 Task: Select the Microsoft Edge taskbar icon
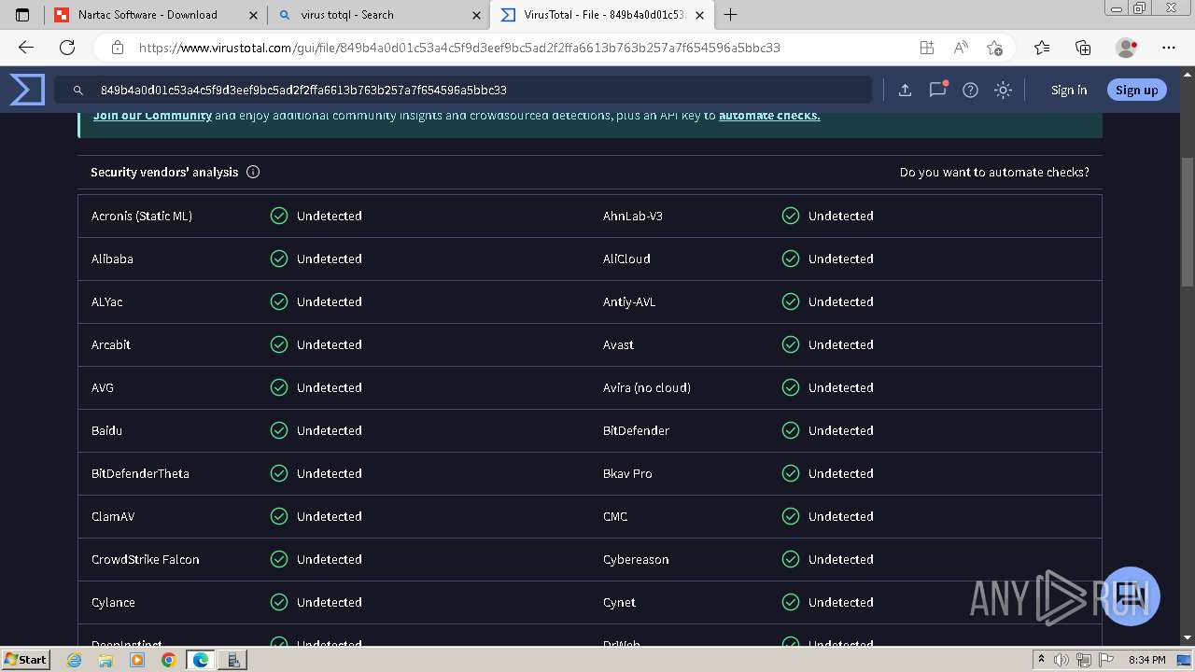click(x=201, y=660)
